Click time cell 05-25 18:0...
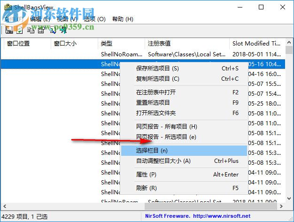 [x=264, y=104]
